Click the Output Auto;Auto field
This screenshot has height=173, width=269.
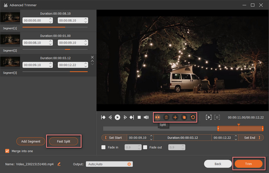(x=109, y=164)
